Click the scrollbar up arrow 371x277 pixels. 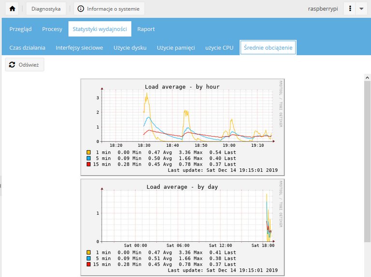[x=367, y=78]
